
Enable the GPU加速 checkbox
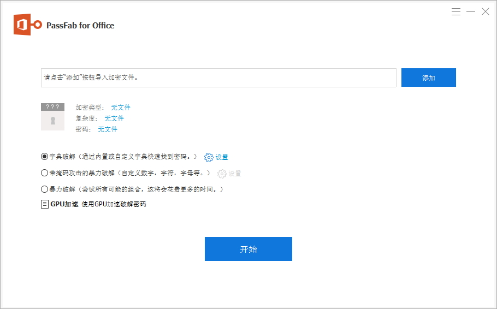pyautogui.click(x=45, y=204)
